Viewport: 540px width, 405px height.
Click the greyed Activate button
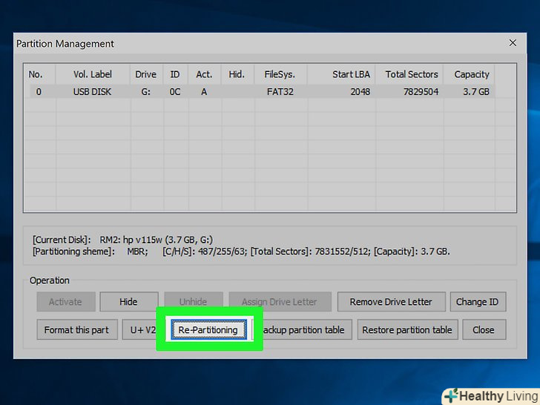(x=66, y=302)
